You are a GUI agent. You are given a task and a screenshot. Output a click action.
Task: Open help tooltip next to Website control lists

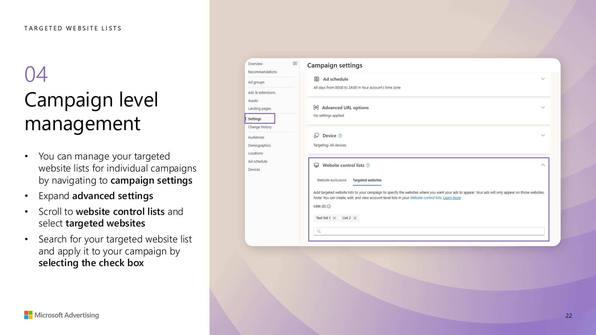tap(368, 165)
